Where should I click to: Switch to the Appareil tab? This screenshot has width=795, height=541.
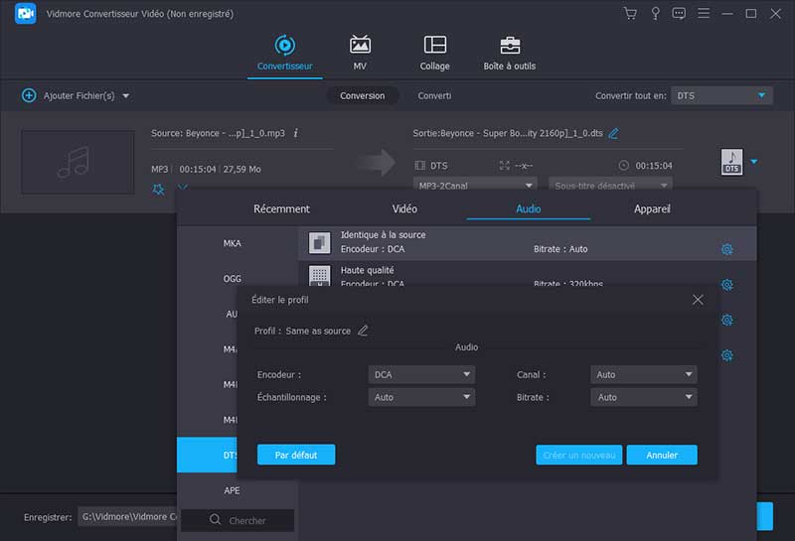[652, 209]
